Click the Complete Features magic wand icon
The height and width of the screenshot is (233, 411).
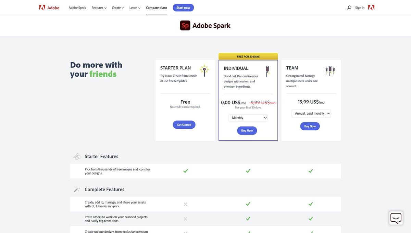coord(77,190)
